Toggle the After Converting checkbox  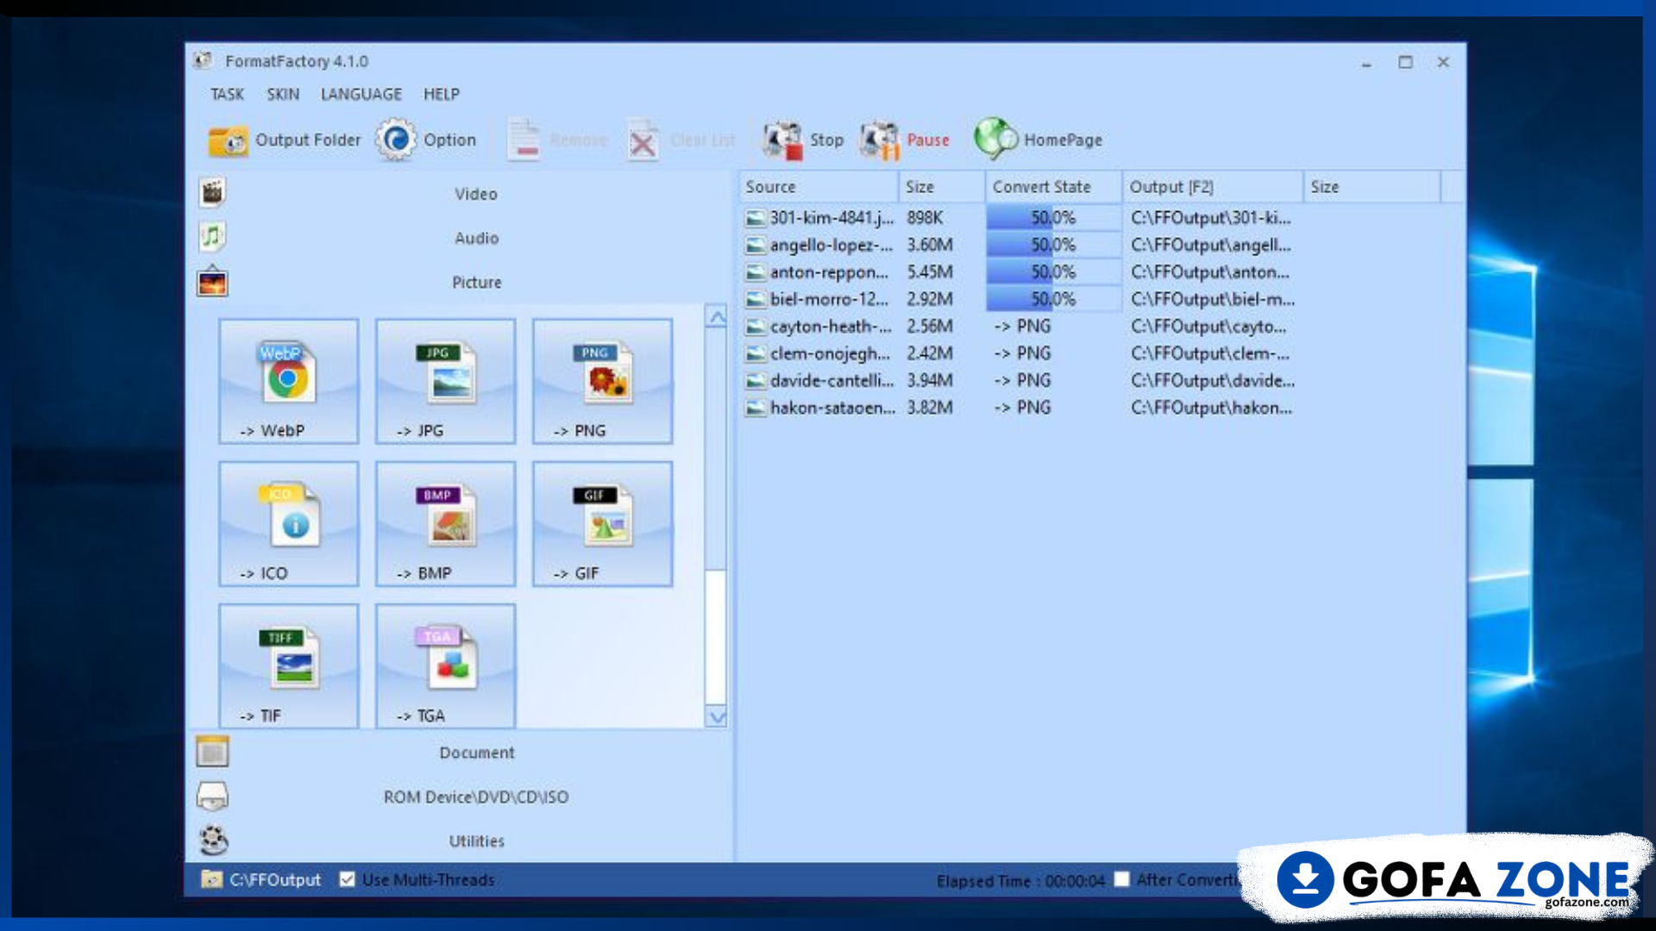click(x=1121, y=879)
